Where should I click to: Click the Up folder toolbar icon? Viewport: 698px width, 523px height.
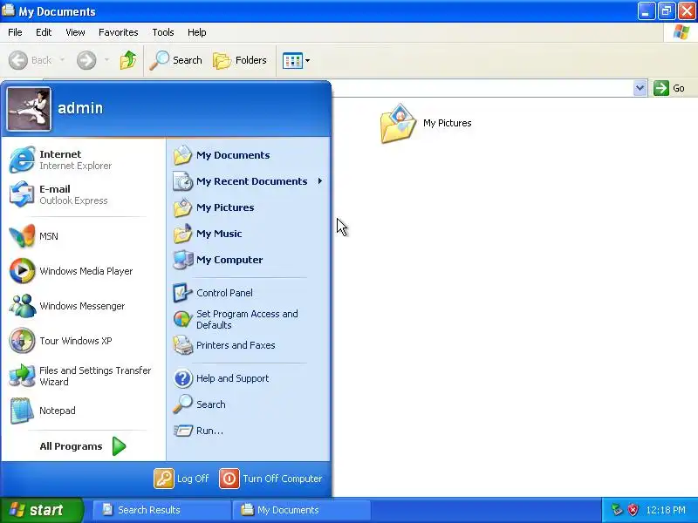(x=128, y=60)
